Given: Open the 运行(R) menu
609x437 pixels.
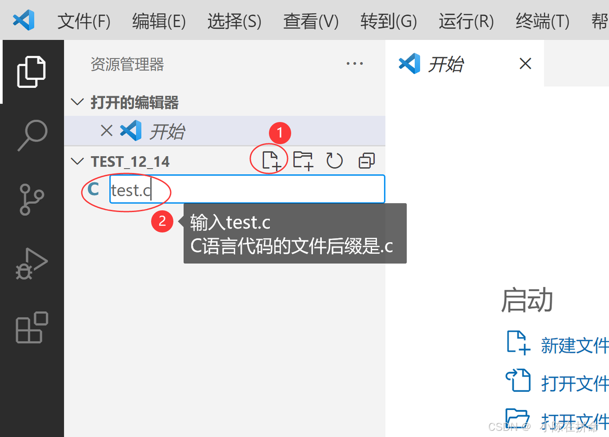Looking at the screenshot, I should 466,21.
